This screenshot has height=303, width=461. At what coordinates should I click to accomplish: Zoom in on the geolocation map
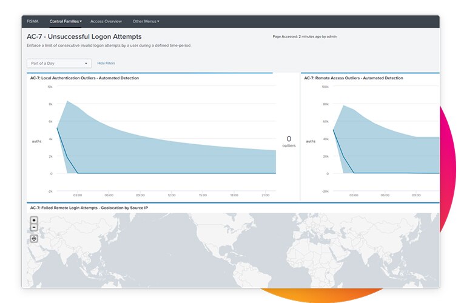34,221
